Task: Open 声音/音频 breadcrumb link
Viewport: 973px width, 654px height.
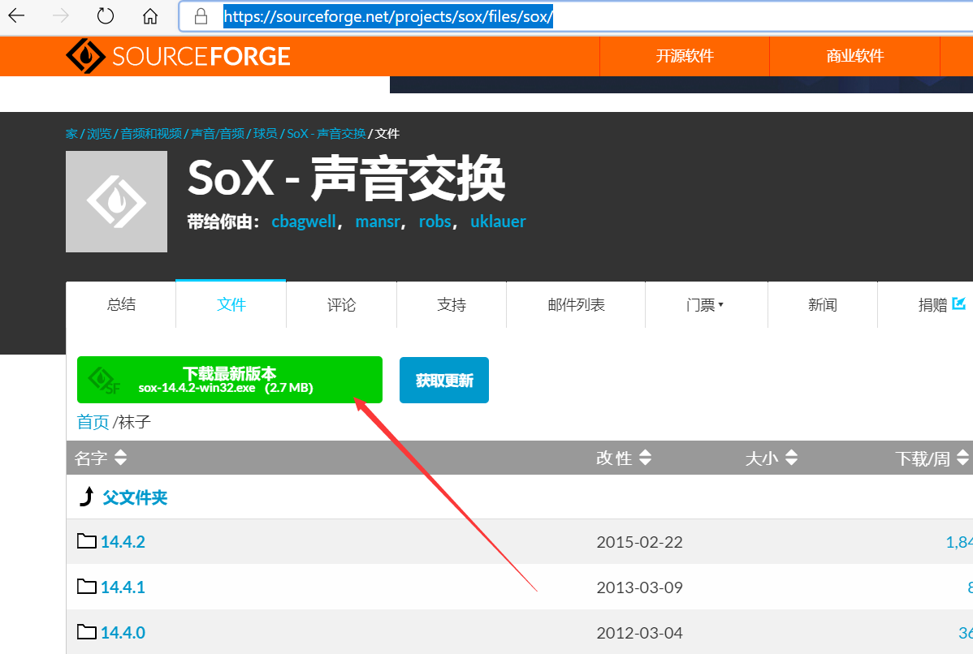Action: pyautogui.click(x=217, y=133)
